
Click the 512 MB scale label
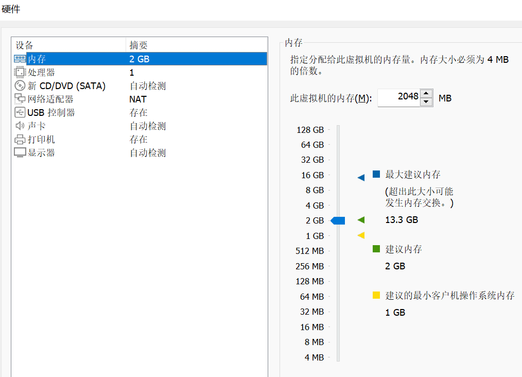tap(309, 251)
